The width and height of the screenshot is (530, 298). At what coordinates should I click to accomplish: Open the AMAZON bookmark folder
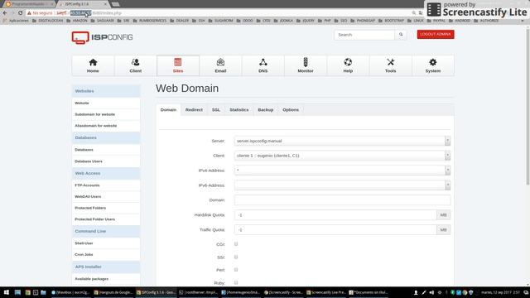tap(77, 21)
